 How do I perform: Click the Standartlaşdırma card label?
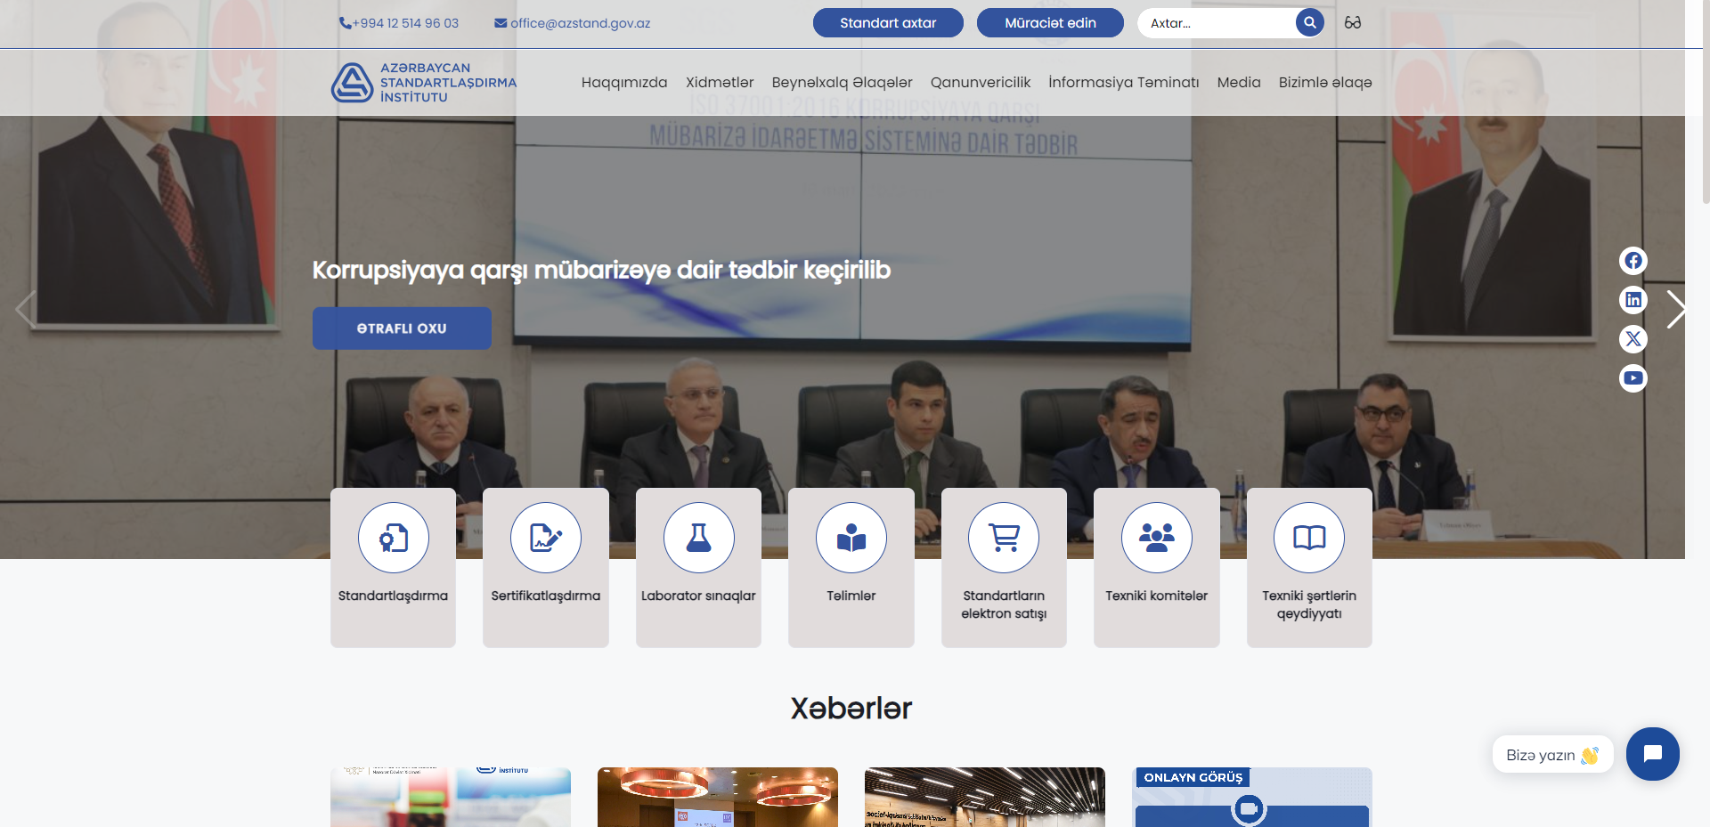pyautogui.click(x=393, y=596)
